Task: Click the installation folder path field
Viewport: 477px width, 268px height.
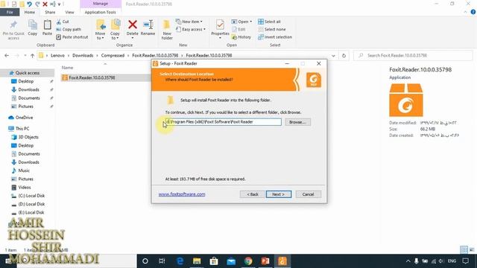Action: coord(223,122)
